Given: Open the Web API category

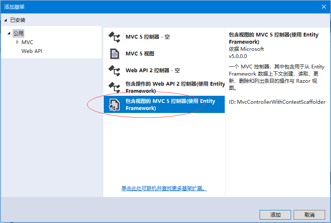Looking at the screenshot, I should [x=32, y=51].
